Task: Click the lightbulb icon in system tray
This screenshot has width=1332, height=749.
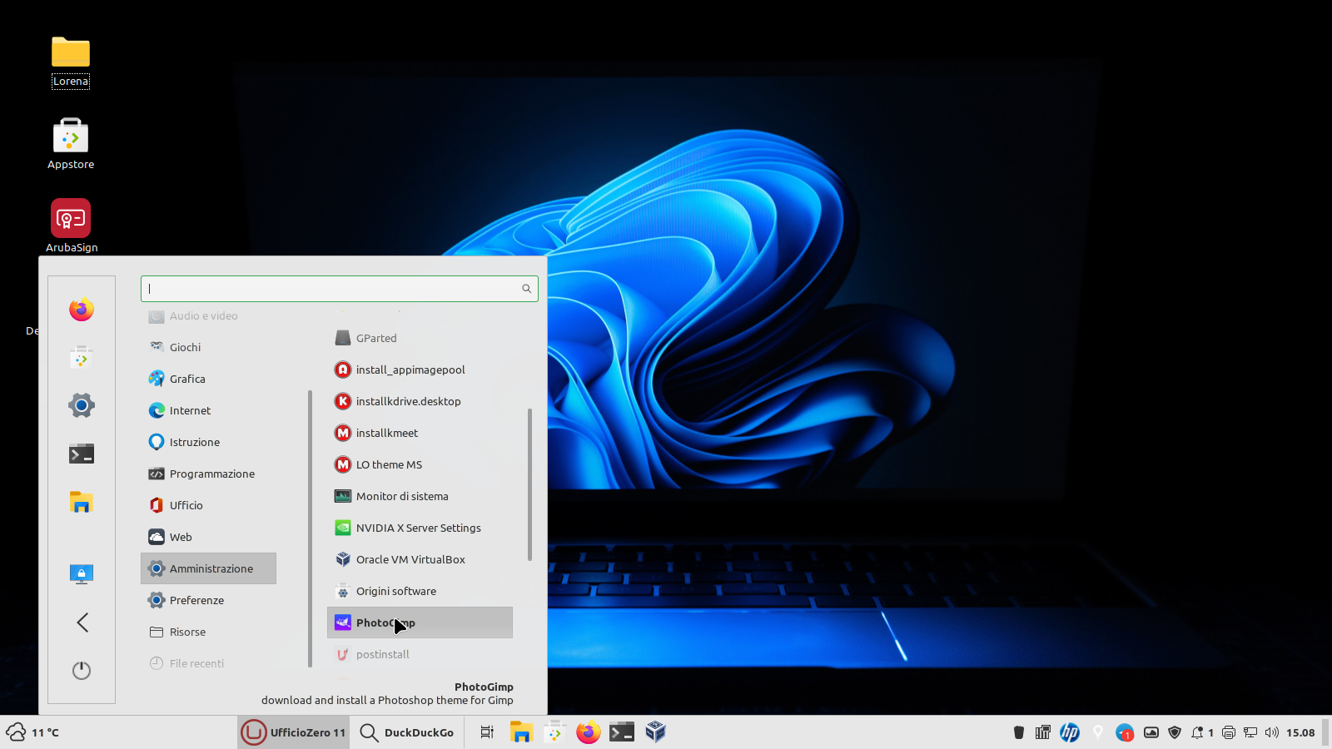Action: click(x=1098, y=732)
